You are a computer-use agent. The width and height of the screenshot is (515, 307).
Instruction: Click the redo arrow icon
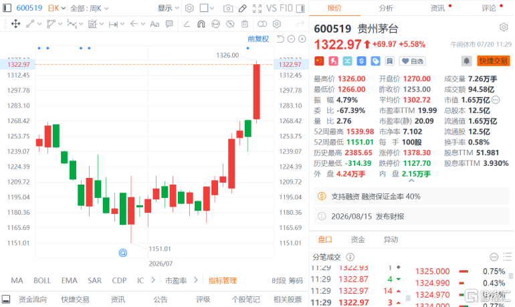[x=300, y=23]
